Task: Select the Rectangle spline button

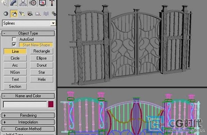Action: (41, 51)
